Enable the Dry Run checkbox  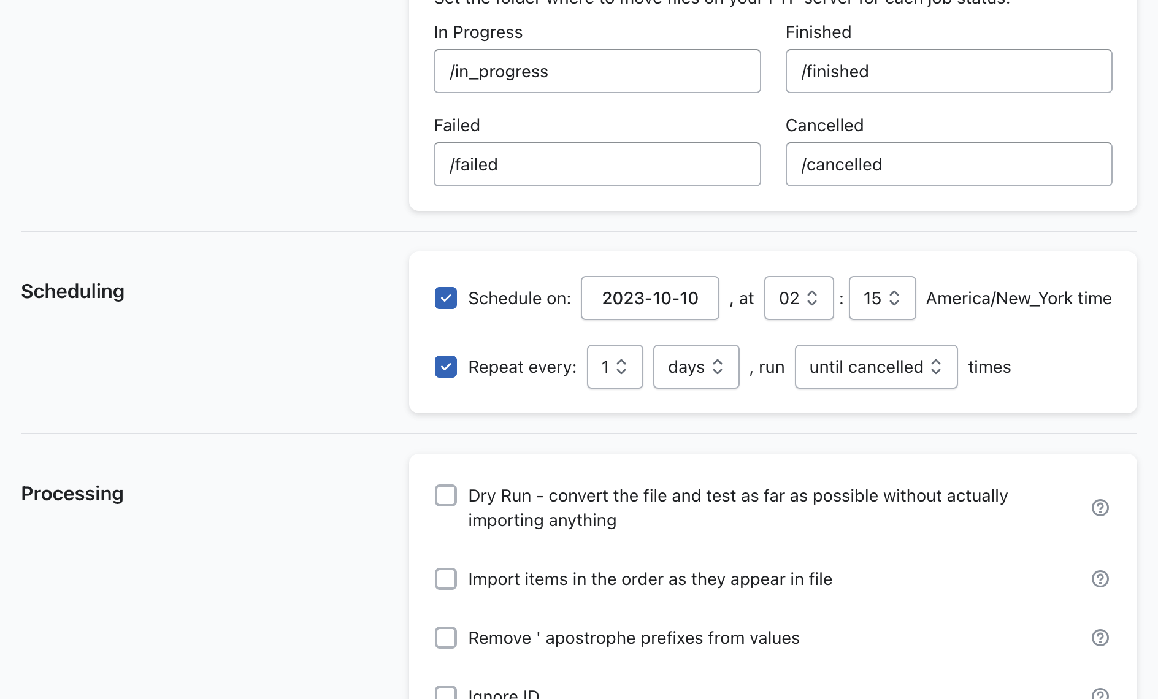446,495
